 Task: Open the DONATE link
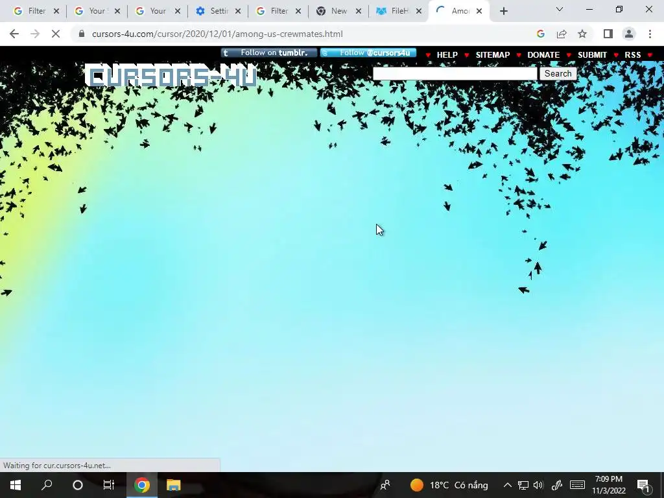pyautogui.click(x=543, y=55)
